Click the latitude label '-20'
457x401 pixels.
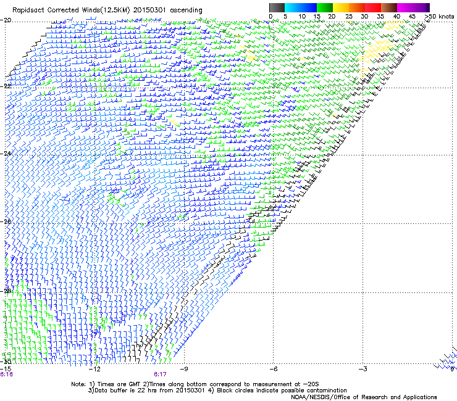pyautogui.click(x=6, y=20)
